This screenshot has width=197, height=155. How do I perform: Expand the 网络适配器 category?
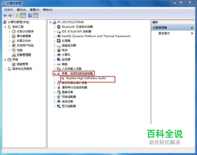pyautogui.click(x=55, y=97)
